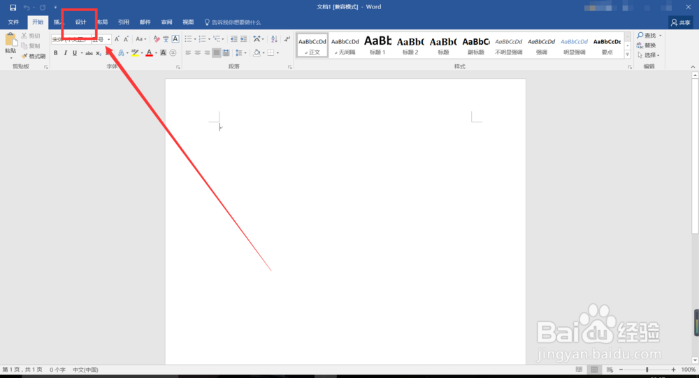Apply strikethrough with abc icon
699x378 pixels.
click(x=89, y=53)
